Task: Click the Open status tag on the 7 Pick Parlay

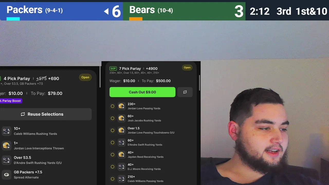Action: pyautogui.click(x=187, y=68)
